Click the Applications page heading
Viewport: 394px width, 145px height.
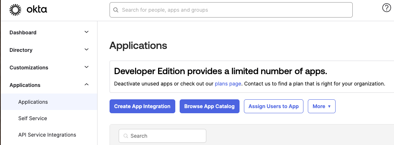pyautogui.click(x=138, y=46)
